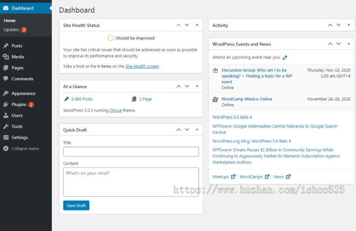Focus the Quick Draft Title field
Screen dimensions: 356x231
point(131,151)
